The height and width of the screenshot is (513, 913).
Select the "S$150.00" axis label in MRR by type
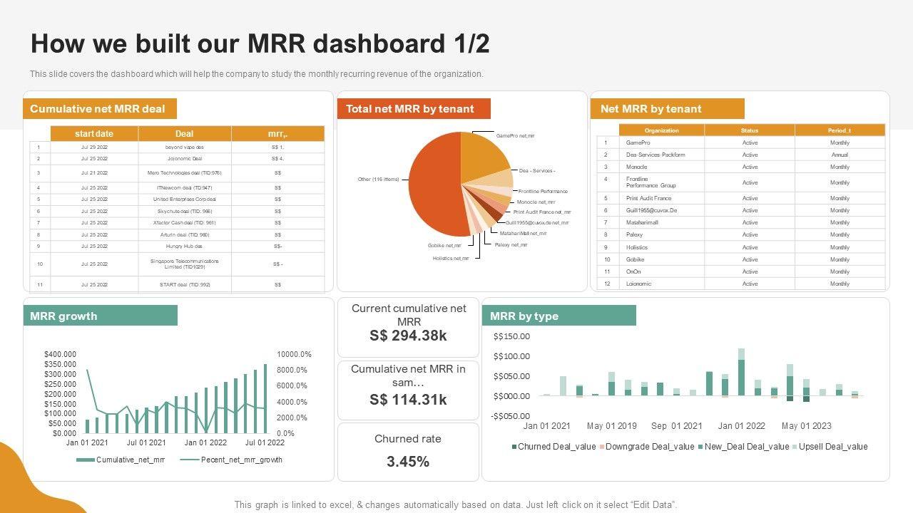pos(511,336)
